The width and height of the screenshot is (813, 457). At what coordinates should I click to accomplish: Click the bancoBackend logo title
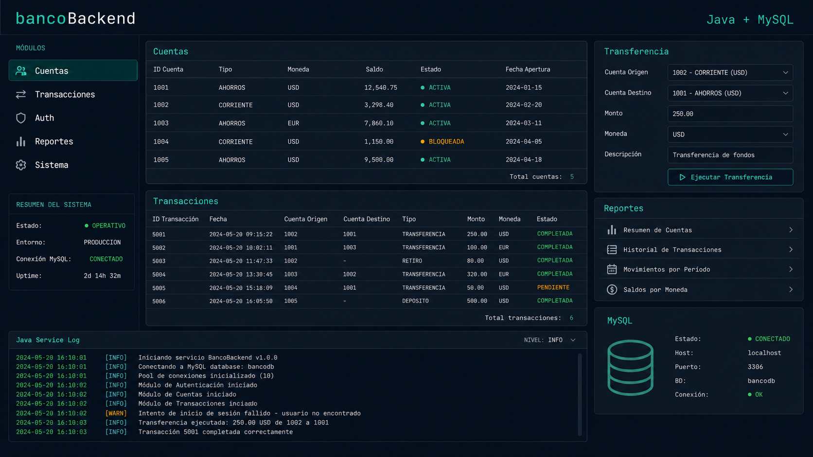75,18
